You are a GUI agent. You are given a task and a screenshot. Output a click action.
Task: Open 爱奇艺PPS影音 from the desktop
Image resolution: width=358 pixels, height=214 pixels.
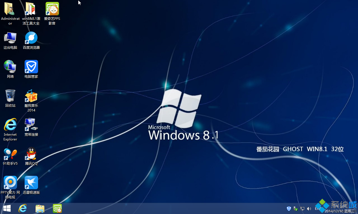52,8
